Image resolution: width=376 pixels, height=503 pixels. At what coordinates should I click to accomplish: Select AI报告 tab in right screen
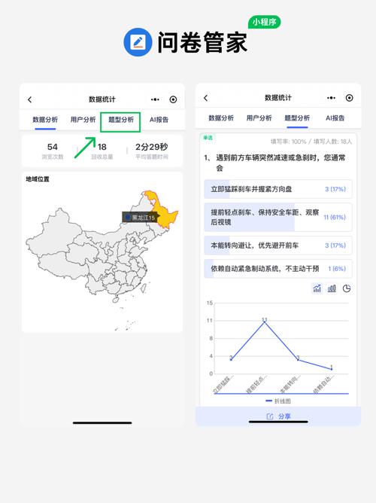click(x=335, y=118)
